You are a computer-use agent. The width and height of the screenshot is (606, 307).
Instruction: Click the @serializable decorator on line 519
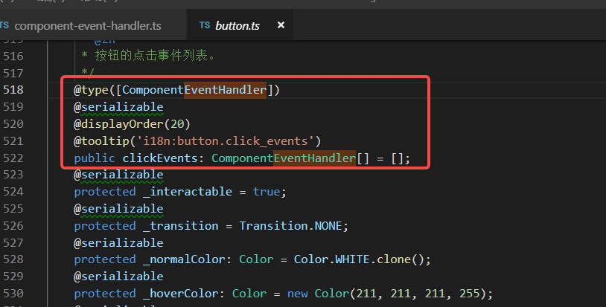tap(118, 107)
